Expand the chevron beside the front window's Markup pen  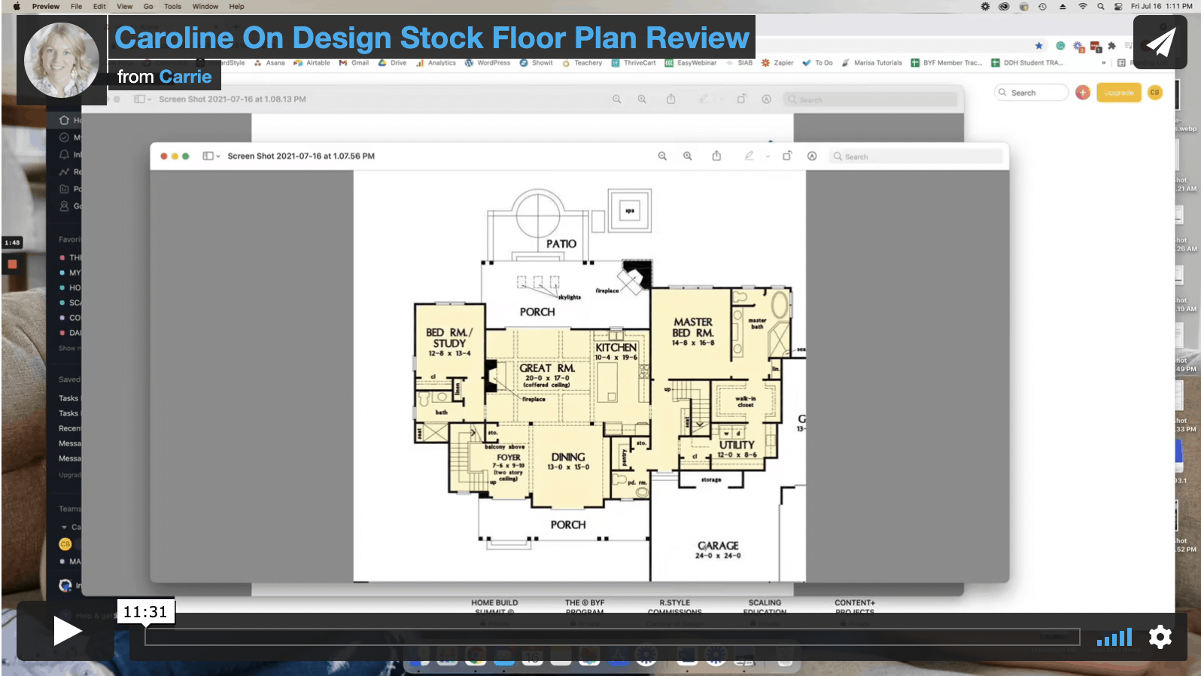tap(768, 157)
